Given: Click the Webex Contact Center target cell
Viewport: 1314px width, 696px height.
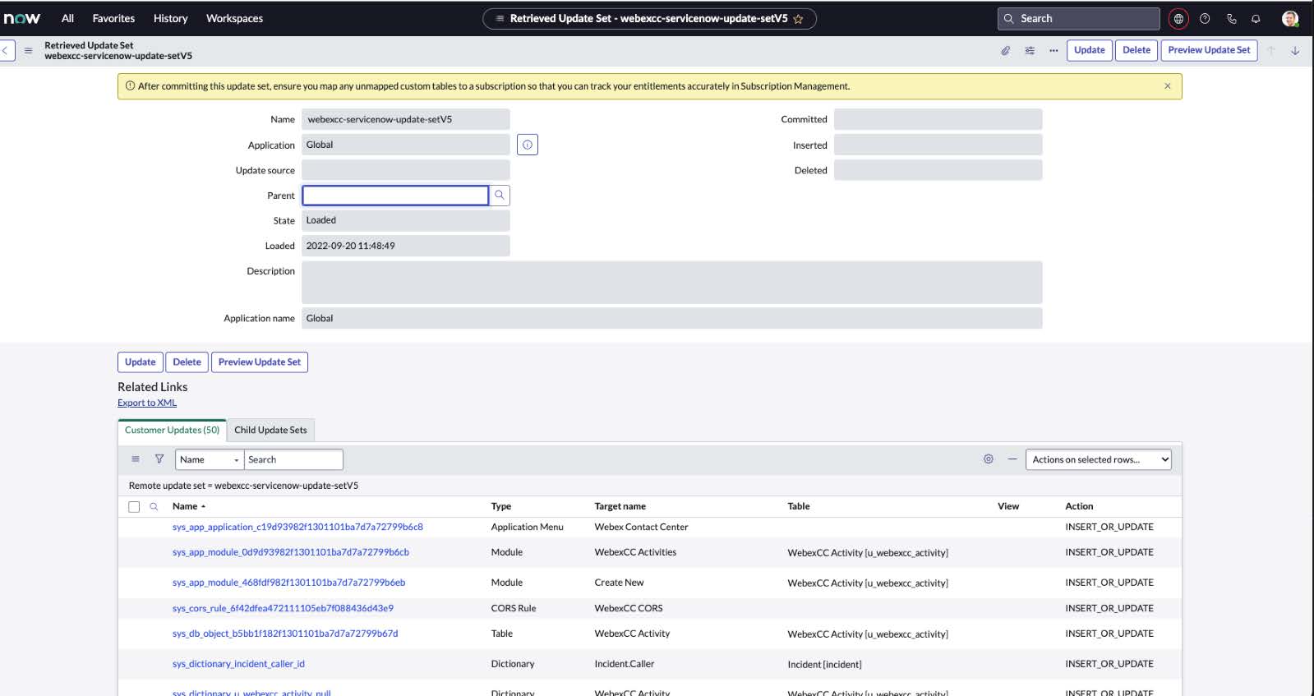Looking at the screenshot, I should (x=641, y=527).
